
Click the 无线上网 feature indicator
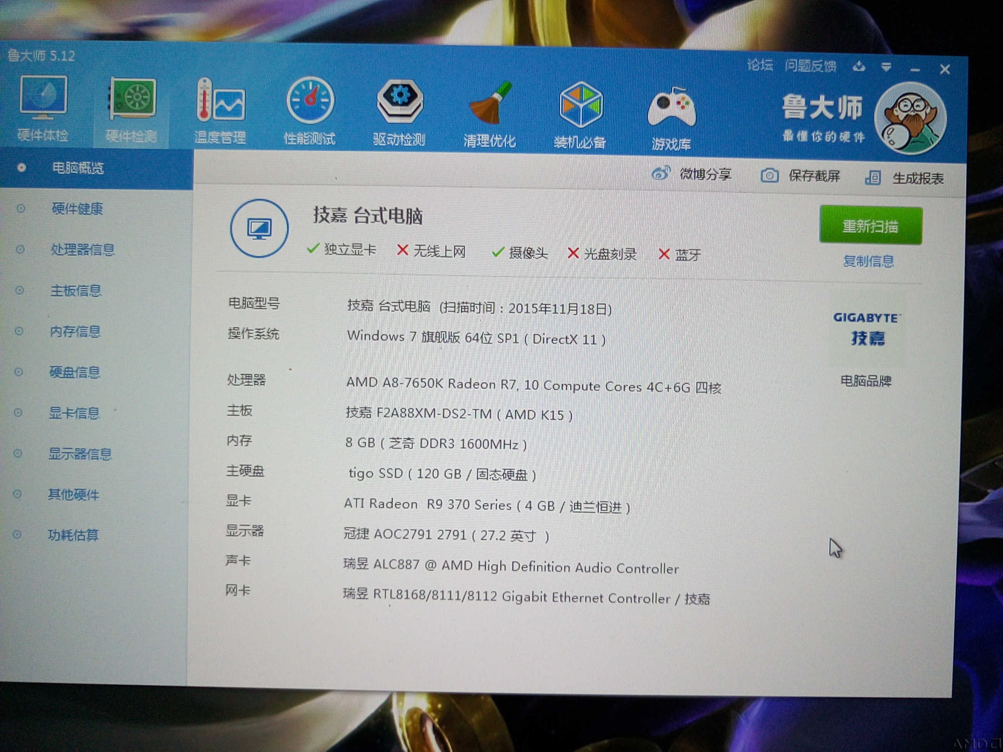click(431, 251)
